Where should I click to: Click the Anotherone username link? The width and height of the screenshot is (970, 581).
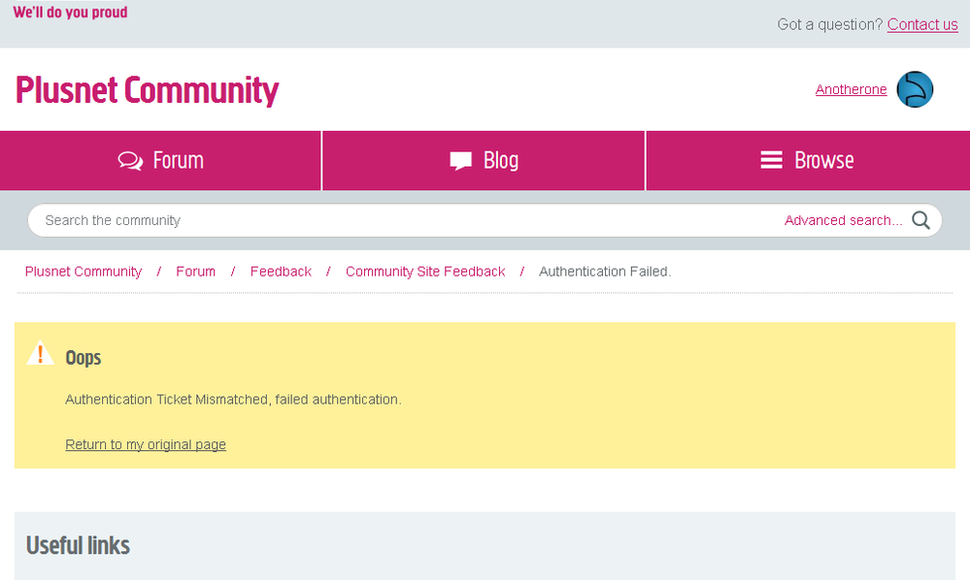pyautogui.click(x=851, y=89)
